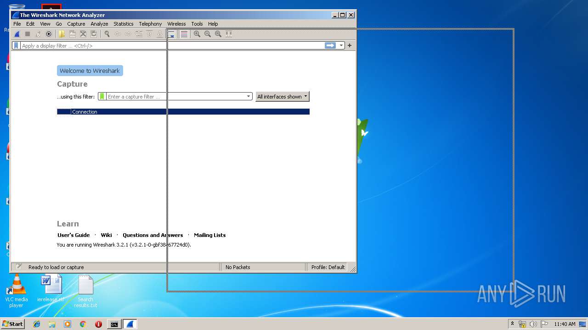The height and width of the screenshot is (330, 588).
Task: Open the Mailing Lists link
Action: click(x=209, y=235)
